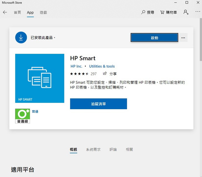The height and width of the screenshot is (177, 202).
Task: Switch to the 系統需求 tab
Action: 93,150
